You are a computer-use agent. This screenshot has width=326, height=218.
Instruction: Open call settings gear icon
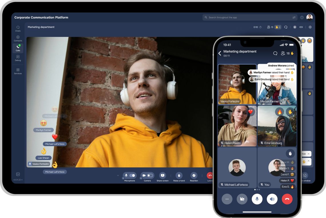pyautogui.click(x=310, y=27)
